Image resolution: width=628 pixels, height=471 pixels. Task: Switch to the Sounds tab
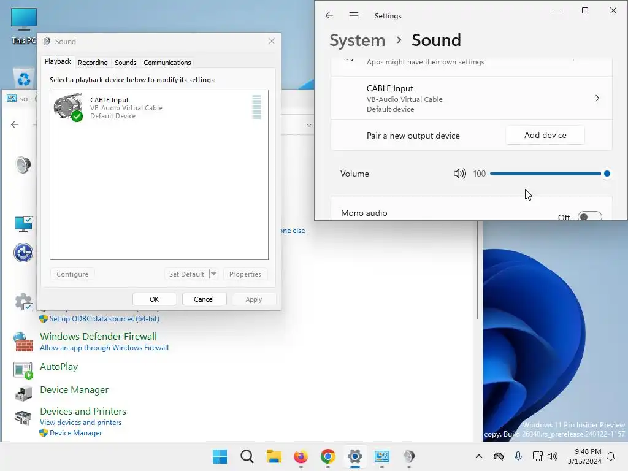tap(125, 63)
